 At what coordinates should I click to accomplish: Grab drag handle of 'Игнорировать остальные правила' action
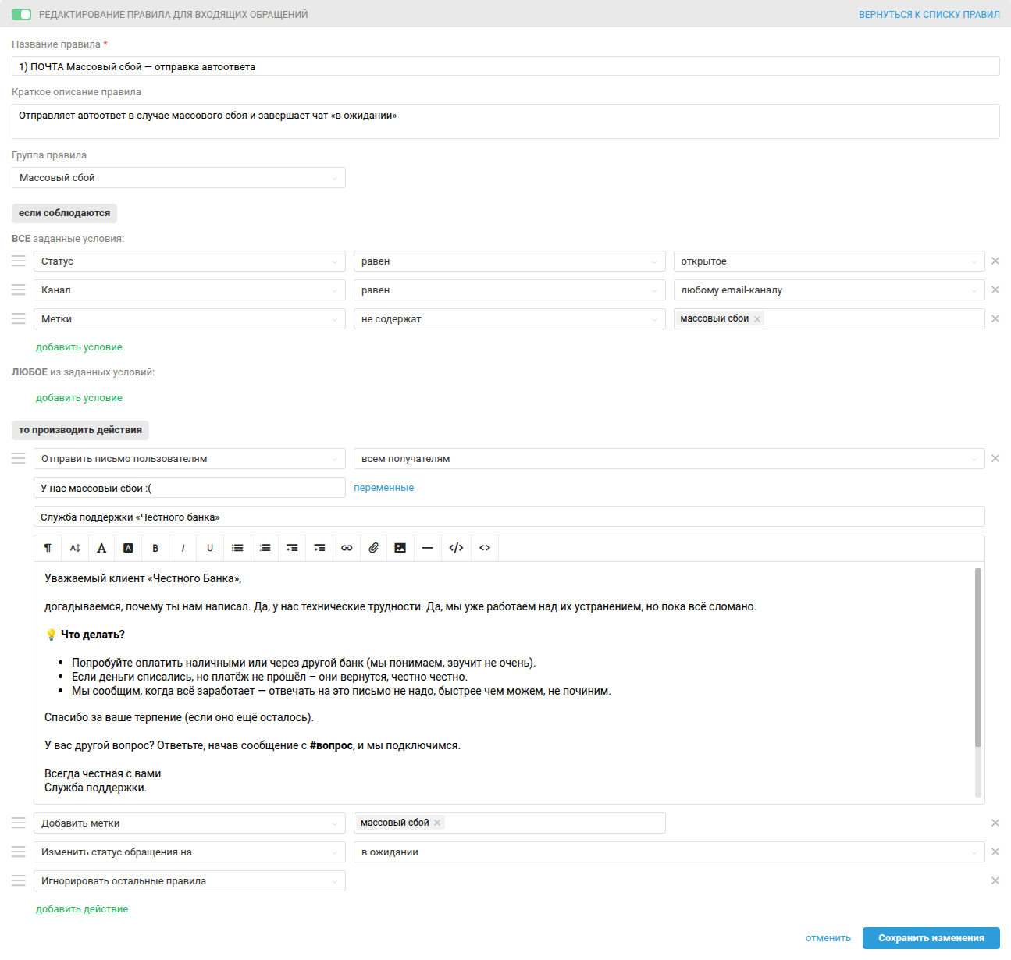(x=19, y=880)
